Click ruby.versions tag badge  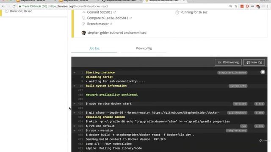click(236, 130)
